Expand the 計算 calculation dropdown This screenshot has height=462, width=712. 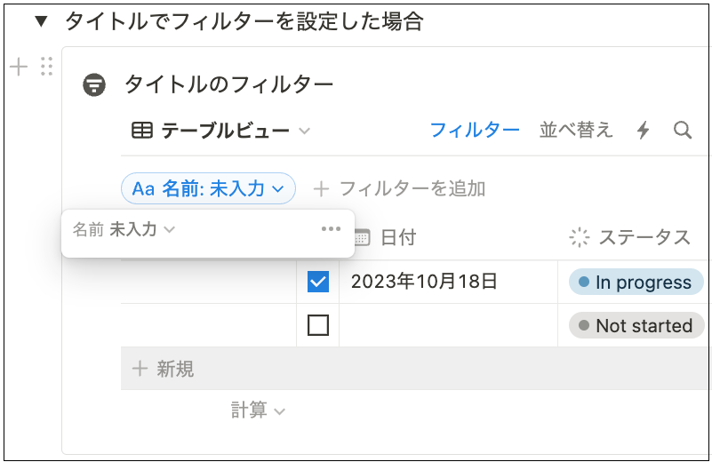pyautogui.click(x=258, y=410)
